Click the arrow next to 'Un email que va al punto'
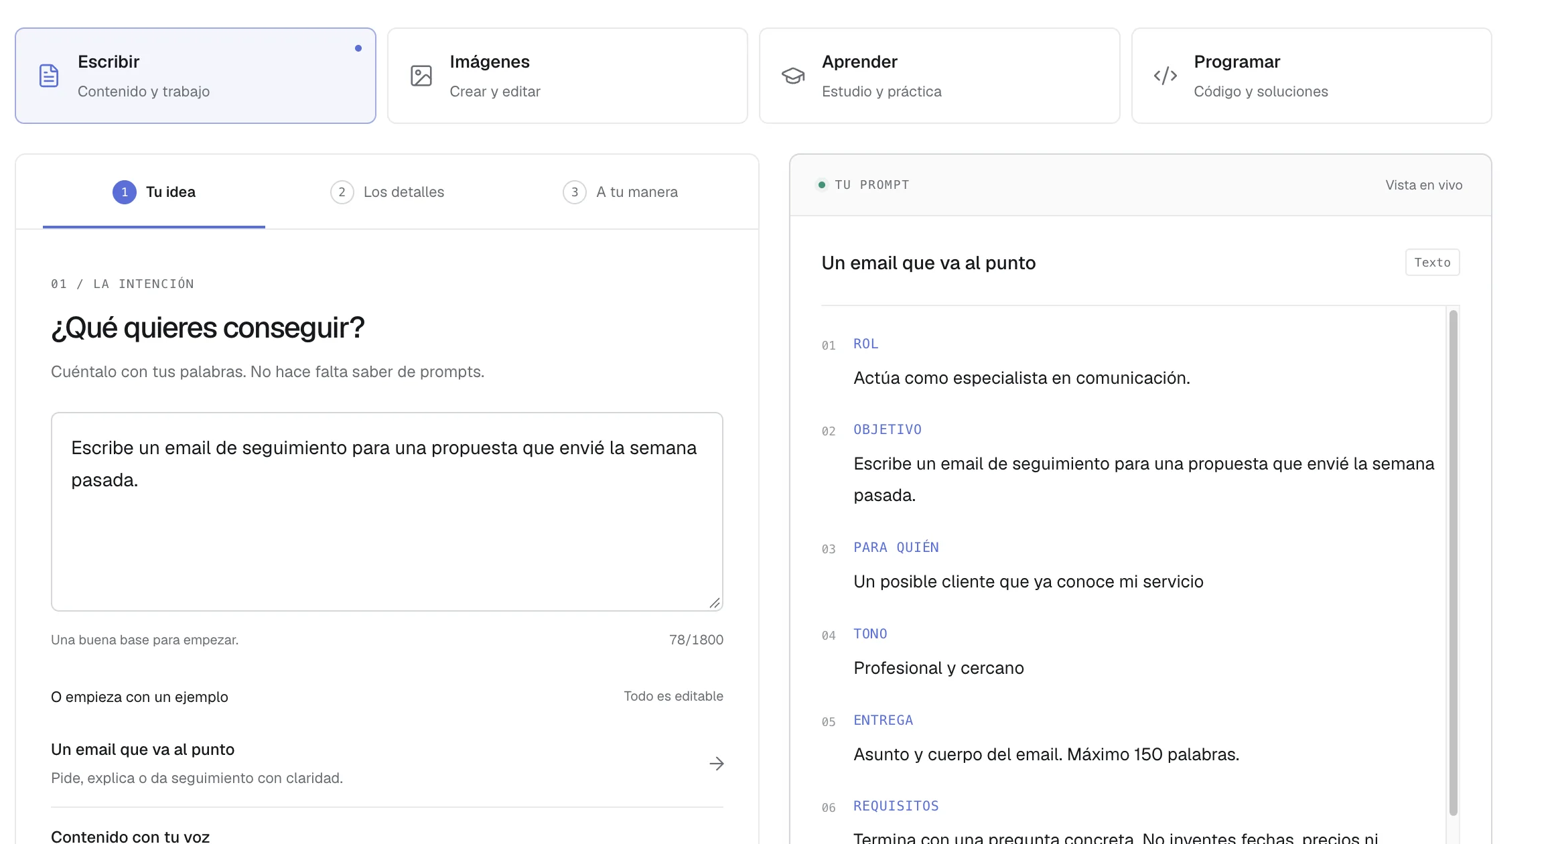 (717, 764)
